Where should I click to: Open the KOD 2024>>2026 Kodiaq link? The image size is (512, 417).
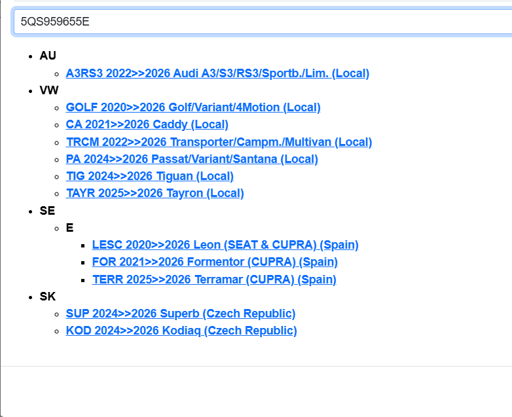point(181,331)
